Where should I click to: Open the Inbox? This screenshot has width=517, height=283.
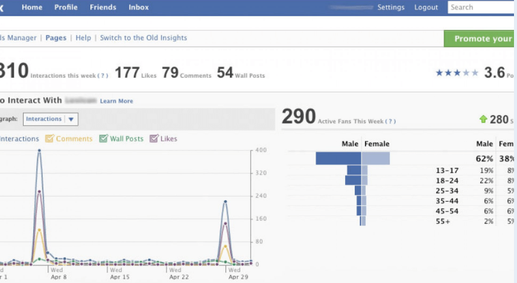[139, 7]
